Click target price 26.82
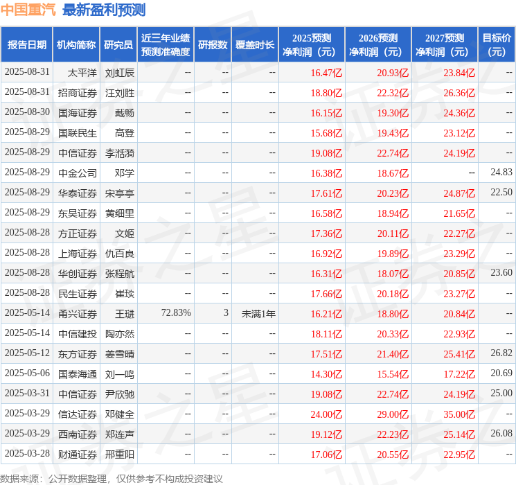 click(501, 353)
